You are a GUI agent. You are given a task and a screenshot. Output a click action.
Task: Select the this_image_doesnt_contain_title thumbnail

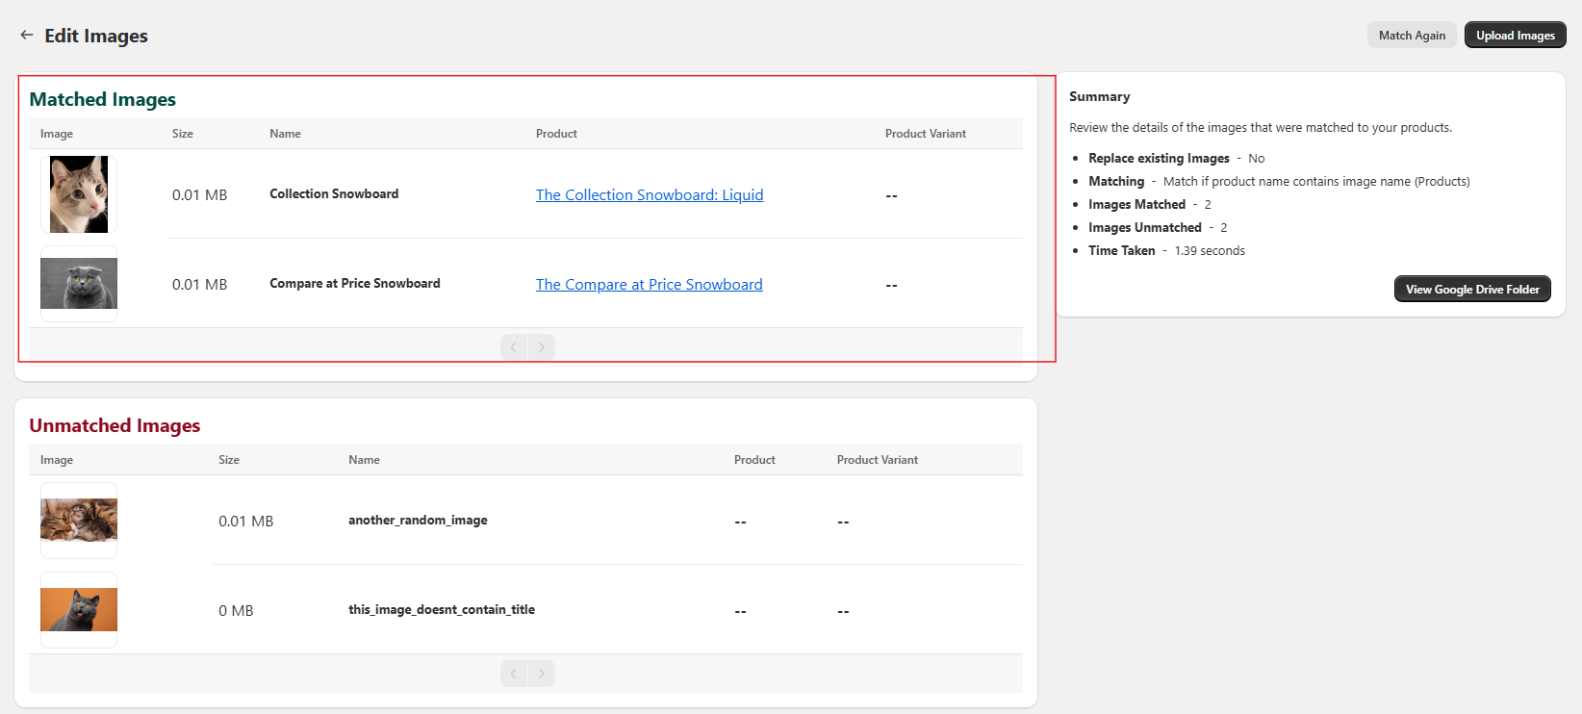pos(79,610)
